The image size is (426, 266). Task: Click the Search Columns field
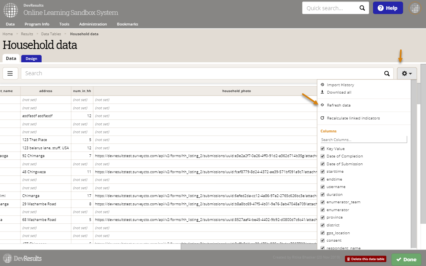point(364,139)
